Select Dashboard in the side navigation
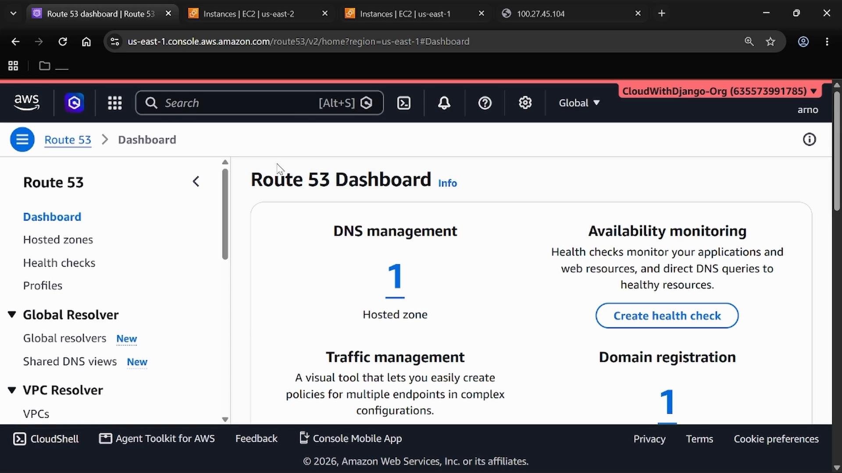Viewport: 842px width, 473px height. tap(52, 217)
